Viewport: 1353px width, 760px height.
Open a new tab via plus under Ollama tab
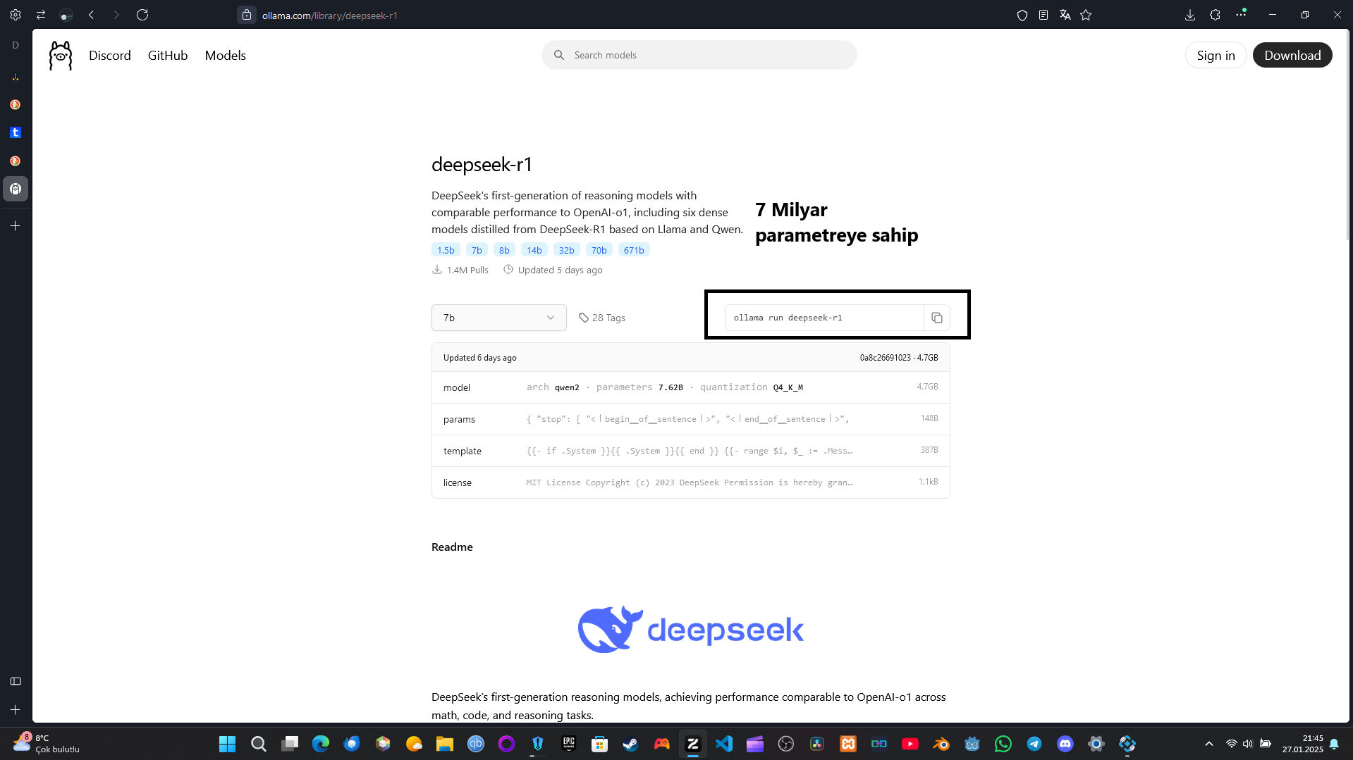click(x=16, y=226)
